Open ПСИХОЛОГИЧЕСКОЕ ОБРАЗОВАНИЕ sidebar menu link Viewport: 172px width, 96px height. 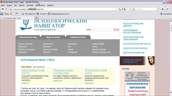click(x=133, y=38)
